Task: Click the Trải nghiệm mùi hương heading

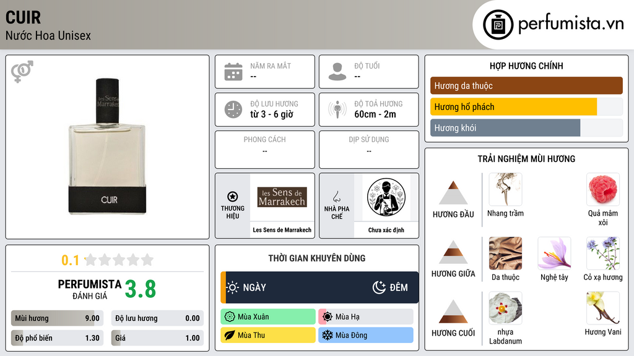Action: pyautogui.click(x=526, y=159)
